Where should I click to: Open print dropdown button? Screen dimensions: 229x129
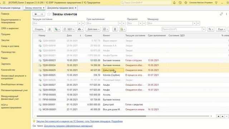[x=80, y=29]
